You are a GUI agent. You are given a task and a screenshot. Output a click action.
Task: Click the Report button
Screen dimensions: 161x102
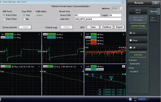click(119, 27)
